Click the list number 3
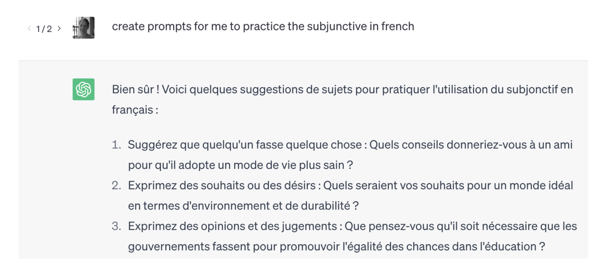 118,226
